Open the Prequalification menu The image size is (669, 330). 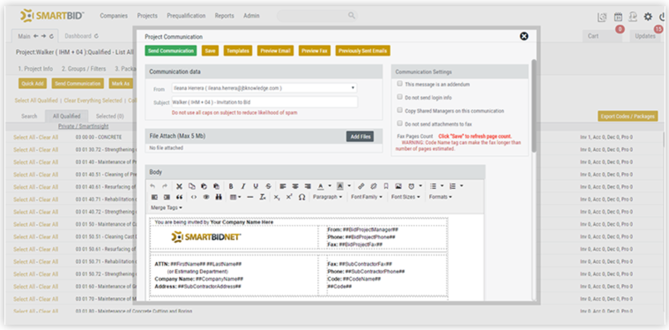coord(186,15)
